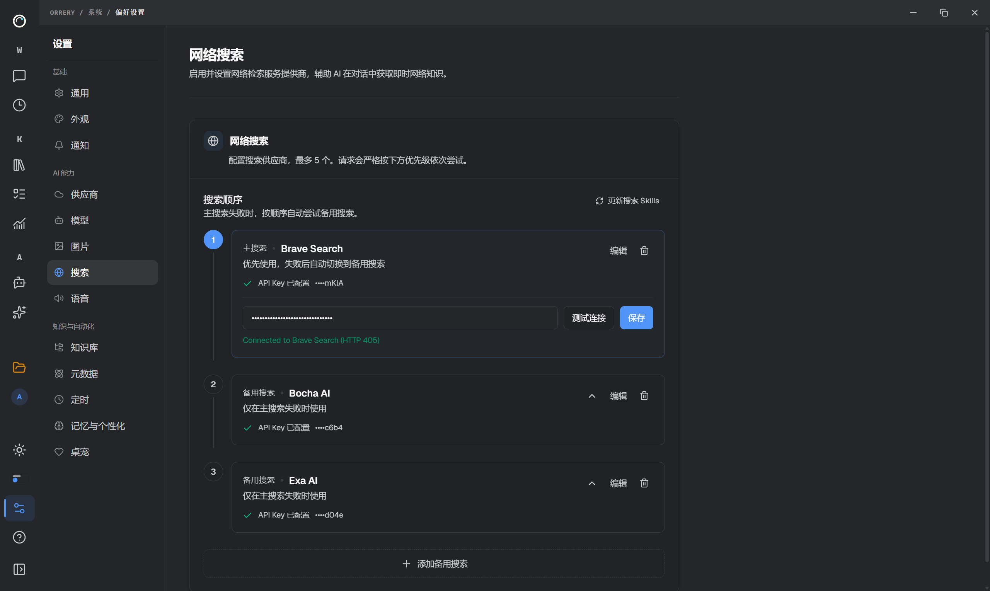Click 更新搜索 Skills link
The height and width of the screenshot is (591, 990).
[x=627, y=201]
